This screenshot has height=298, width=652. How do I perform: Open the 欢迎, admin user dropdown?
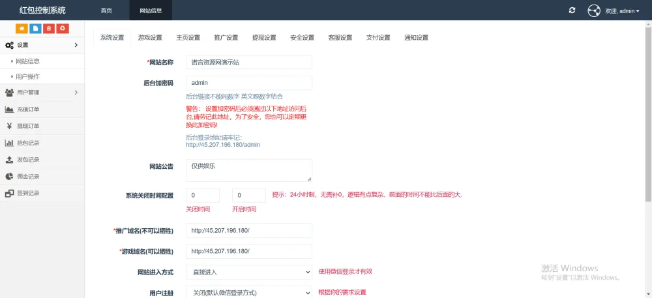coord(622,11)
